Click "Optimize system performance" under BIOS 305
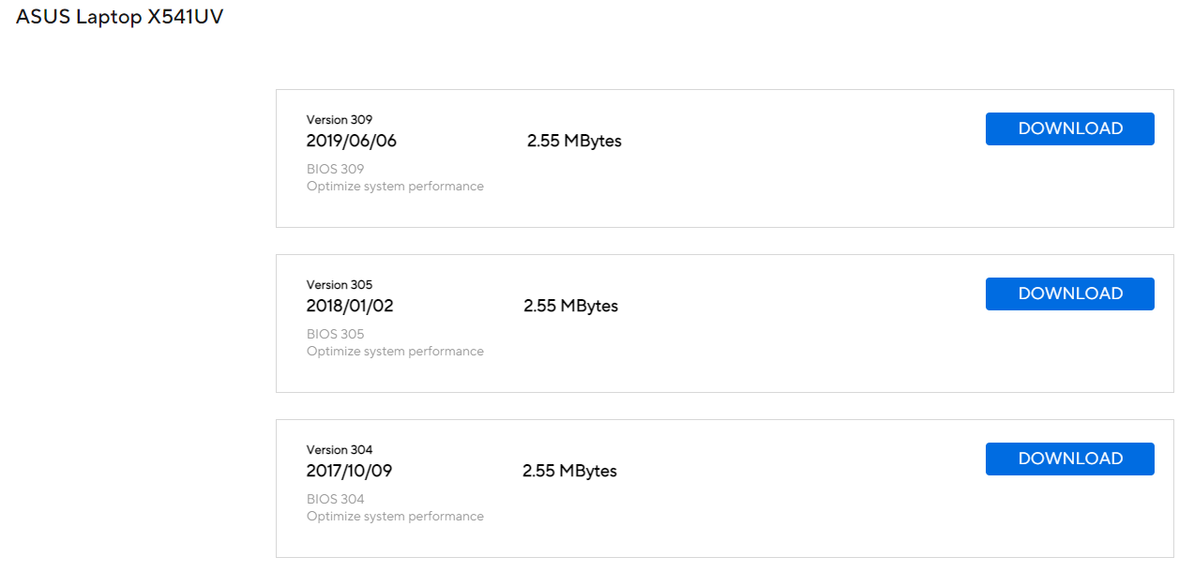 pyautogui.click(x=395, y=352)
